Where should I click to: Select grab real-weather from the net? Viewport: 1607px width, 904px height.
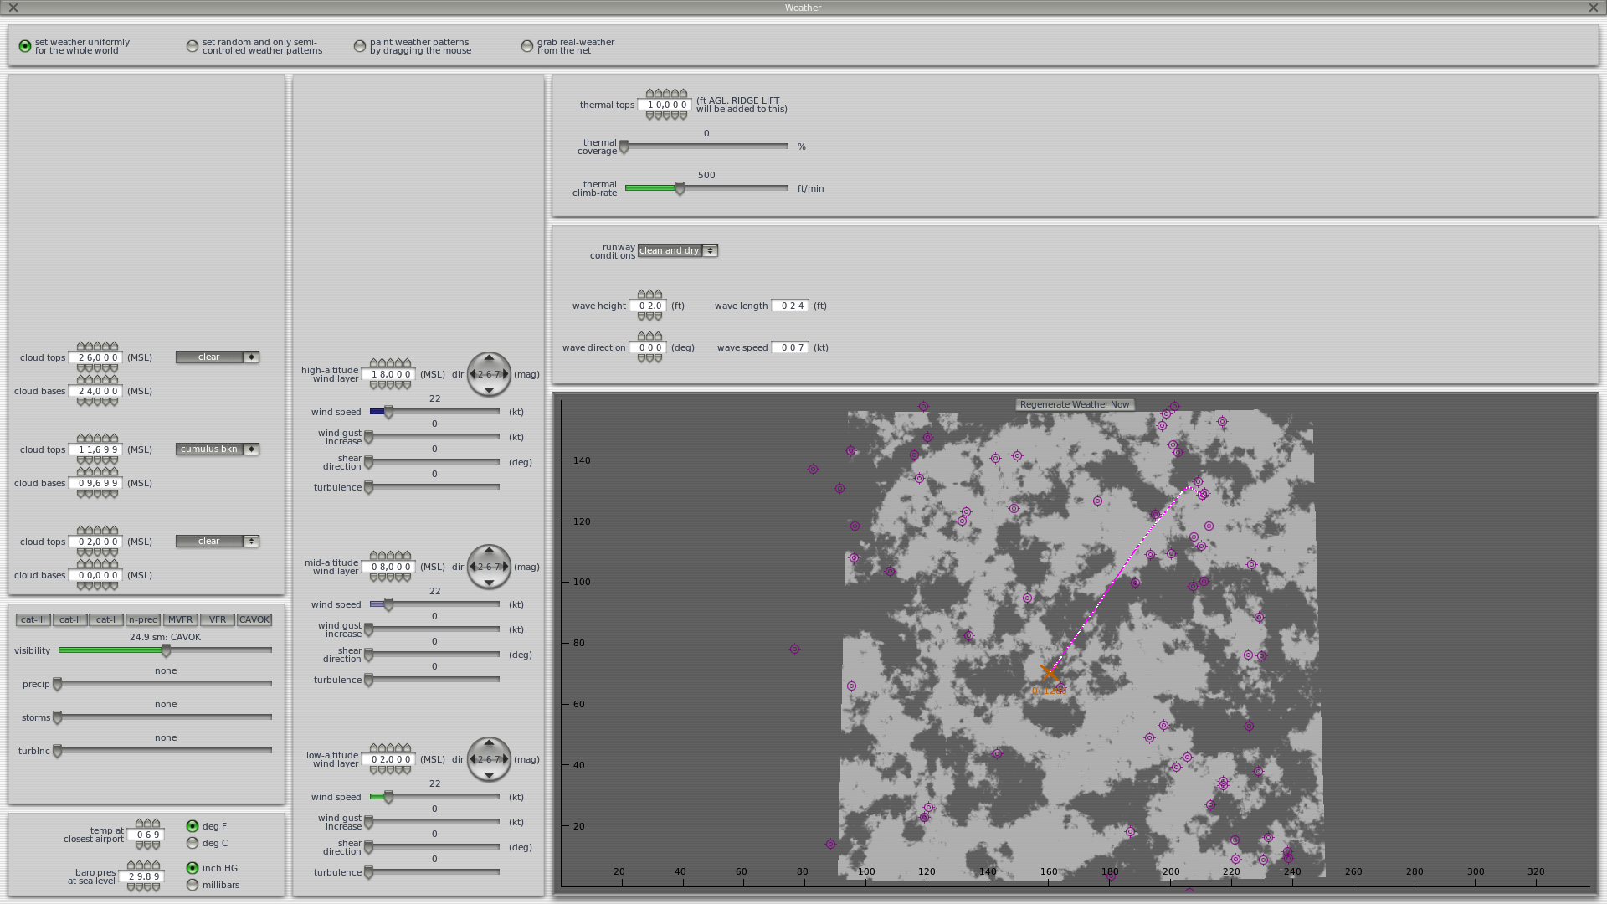point(527,46)
